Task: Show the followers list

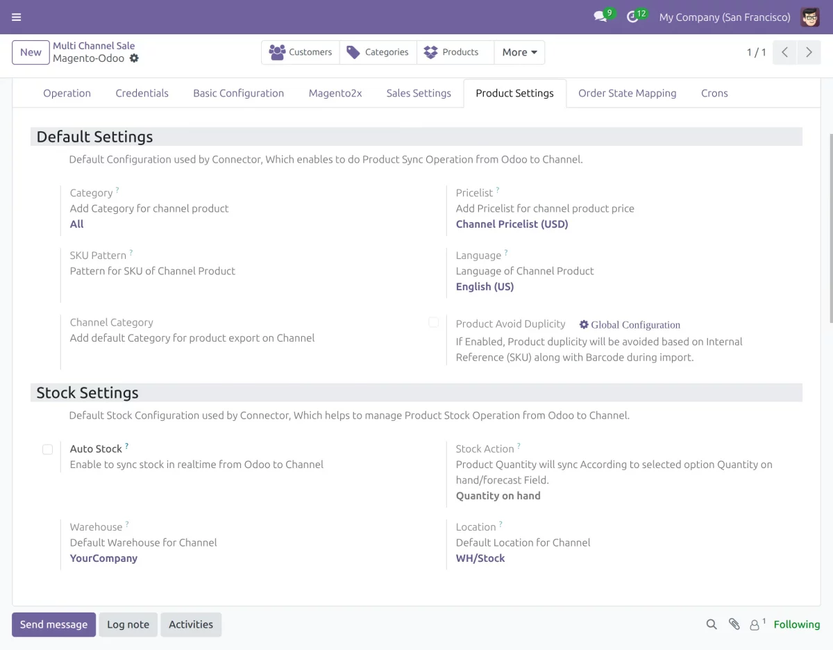Action: pyautogui.click(x=755, y=624)
